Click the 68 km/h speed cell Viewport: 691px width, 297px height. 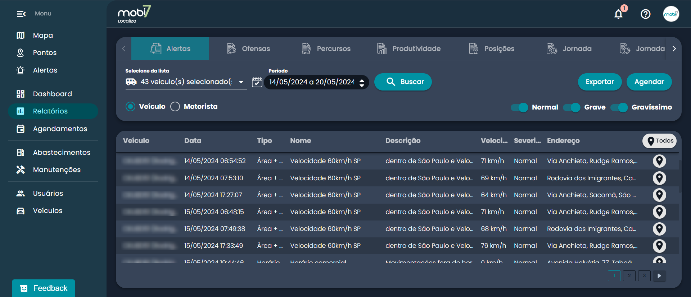tap(494, 229)
